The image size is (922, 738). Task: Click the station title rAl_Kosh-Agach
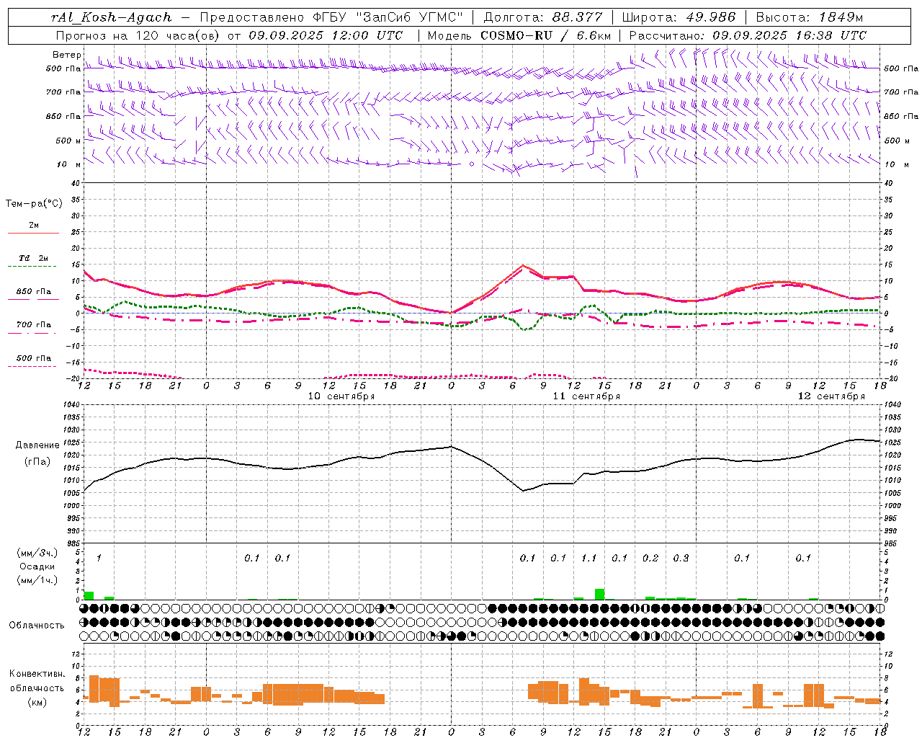point(112,17)
